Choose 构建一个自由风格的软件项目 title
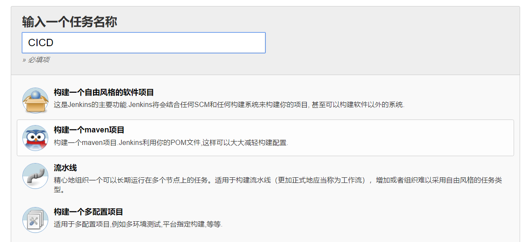This screenshot has width=530, height=242. pyautogui.click(x=104, y=92)
